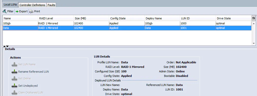This screenshot has width=257, height=96.
Task: Click the Profile LUN Name Data value
Action: point(124,62)
